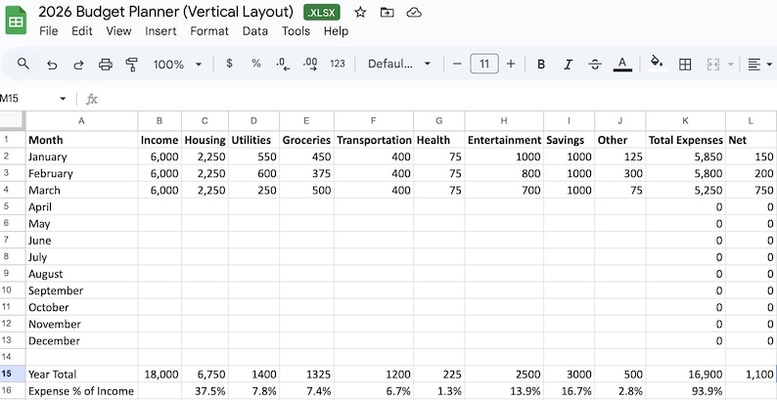This screenshot has width=777, height=400.
Task: Click Expense % of Income cell
Action: click(x=82, y=390)
